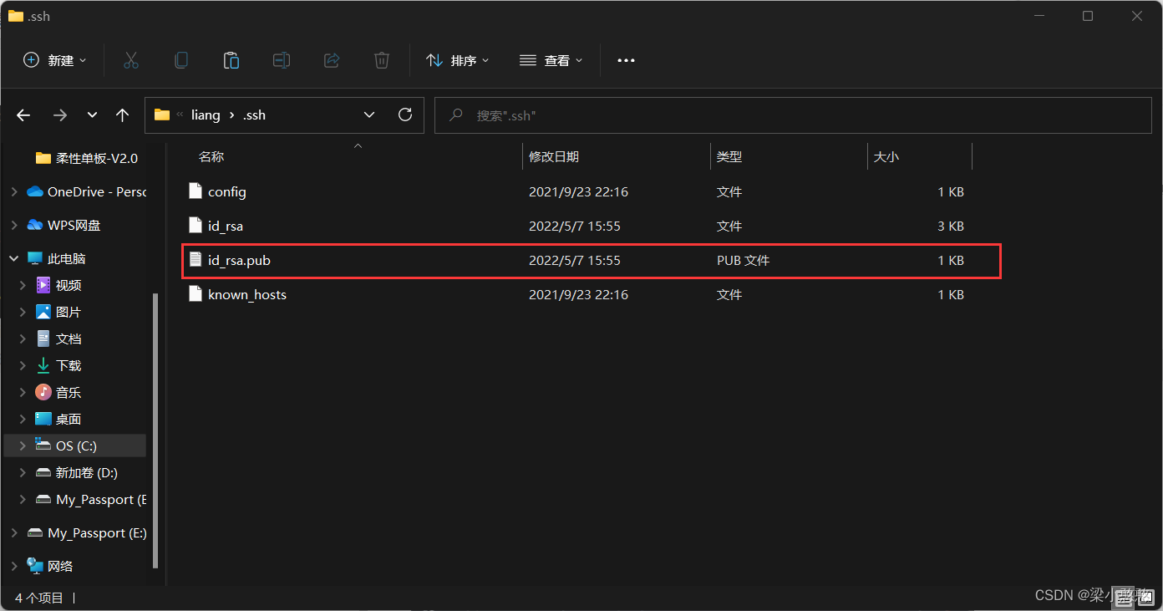Click the search .ssh input box

[x=794, y=115]
